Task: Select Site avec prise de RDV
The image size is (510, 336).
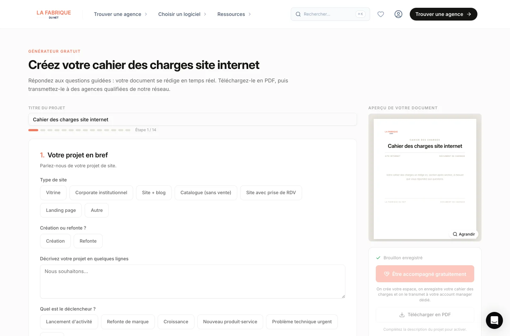Action: [271, 193]
